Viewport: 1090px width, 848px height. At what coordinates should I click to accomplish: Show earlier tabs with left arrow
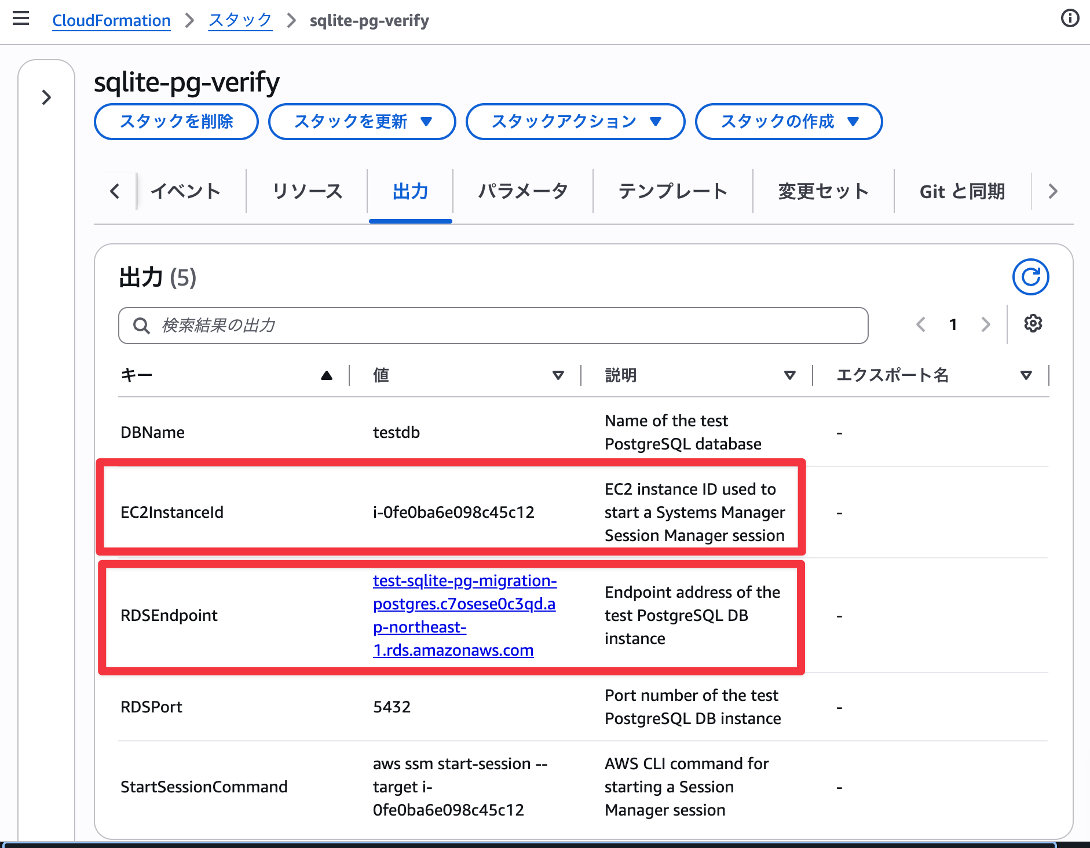[x=115, y=191]
